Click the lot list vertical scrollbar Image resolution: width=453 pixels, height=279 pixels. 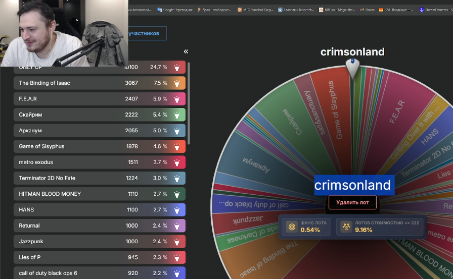point(189,103)
